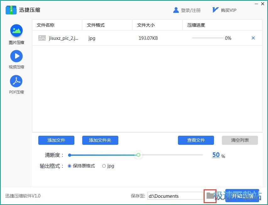Switch to 视频压缩 video compression
The image size is (268, 205).
click(x=16, y=60)
